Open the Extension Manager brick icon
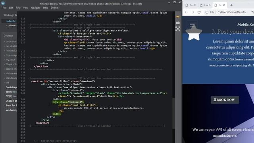 coord(178,23)
